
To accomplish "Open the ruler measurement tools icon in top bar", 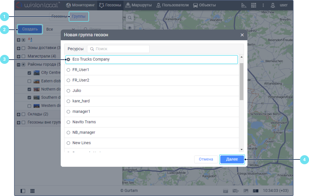I will pyautogui.click(x=244, y=5).
